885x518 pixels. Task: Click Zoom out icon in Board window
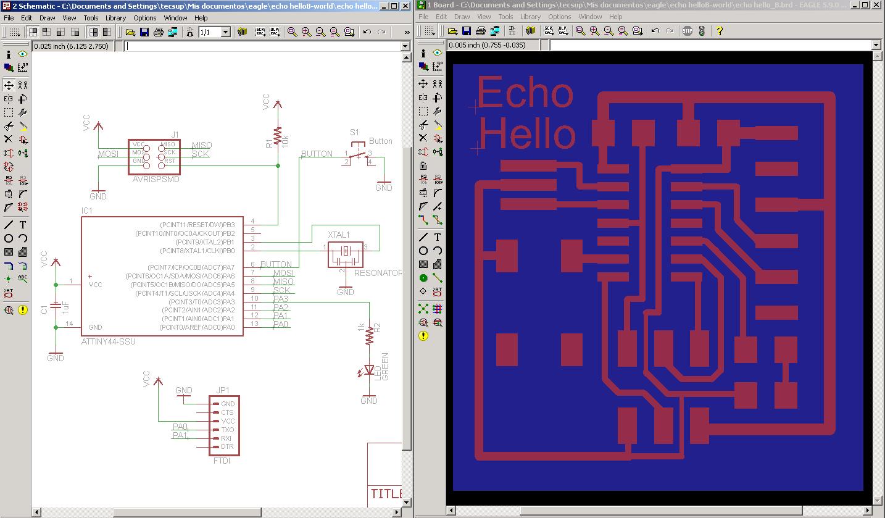[609, 31]
